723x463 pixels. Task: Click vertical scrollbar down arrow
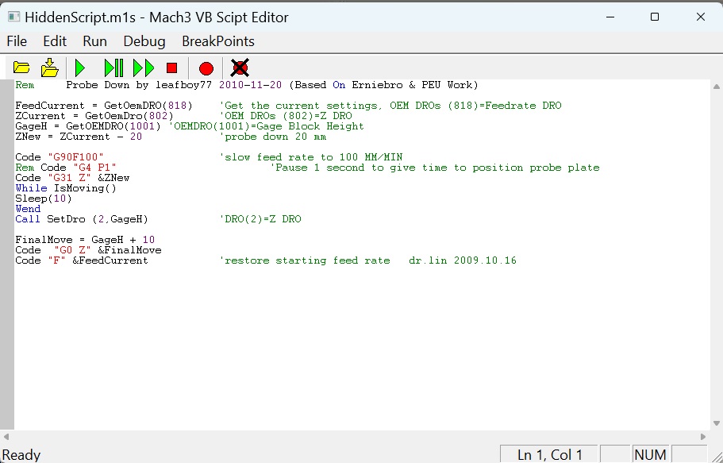[717, 423]
